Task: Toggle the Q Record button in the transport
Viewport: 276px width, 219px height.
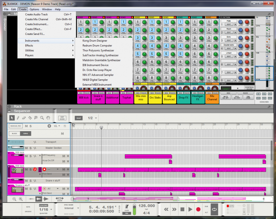Action: click(x=43, y=205)
